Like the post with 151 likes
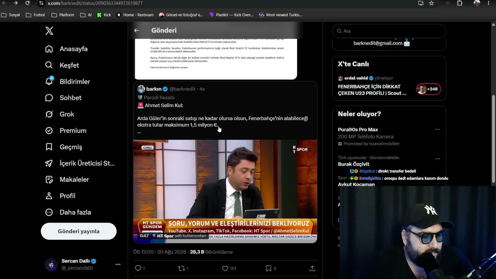 [x=229, y=268]
